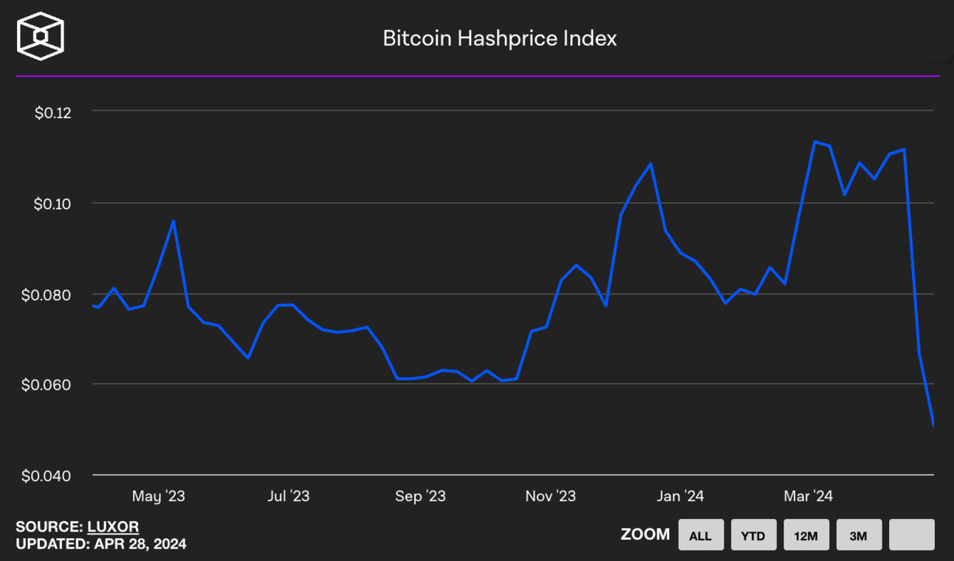The image size is (954, 561).
Task: Select the hexagon symbol inside the logo
Action: point(41,34)
